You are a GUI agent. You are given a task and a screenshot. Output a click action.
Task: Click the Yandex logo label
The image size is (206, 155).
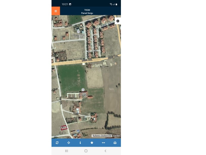click(x=117, y=136)
